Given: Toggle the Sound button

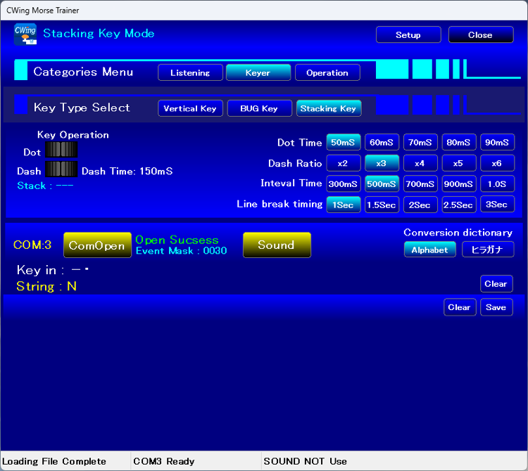Looking at the screenshot, I should click(x=276, y=245).
